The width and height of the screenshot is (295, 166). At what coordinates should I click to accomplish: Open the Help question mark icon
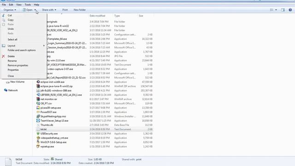[x=290, y=10]
